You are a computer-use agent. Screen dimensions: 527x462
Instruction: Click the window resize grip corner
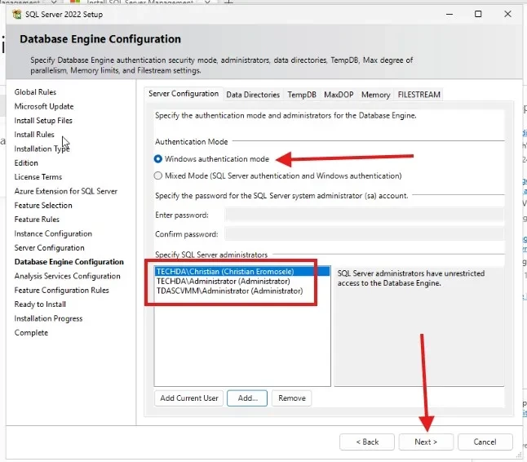[519, 455]
